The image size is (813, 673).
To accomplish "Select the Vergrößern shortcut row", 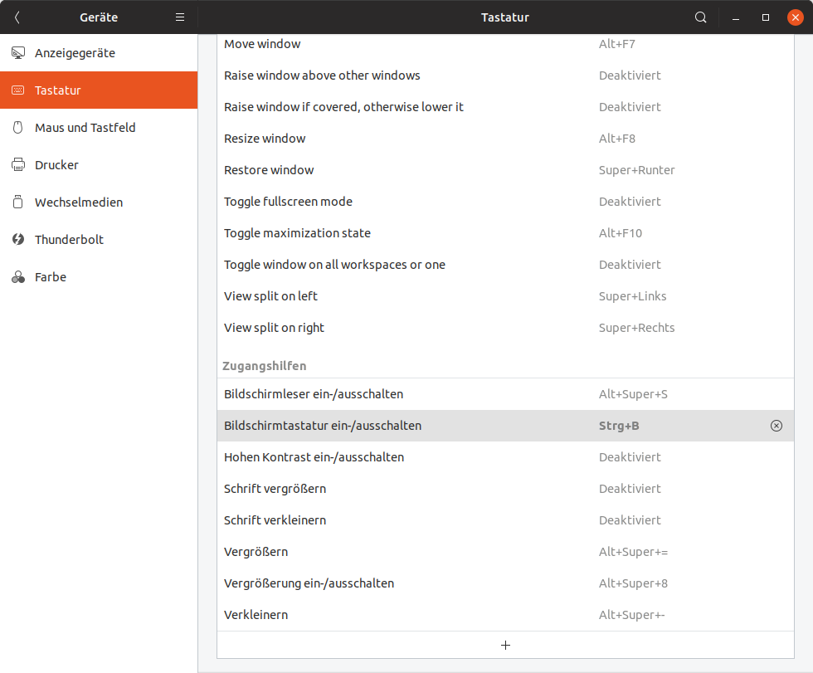I will (x=505, y=552).
